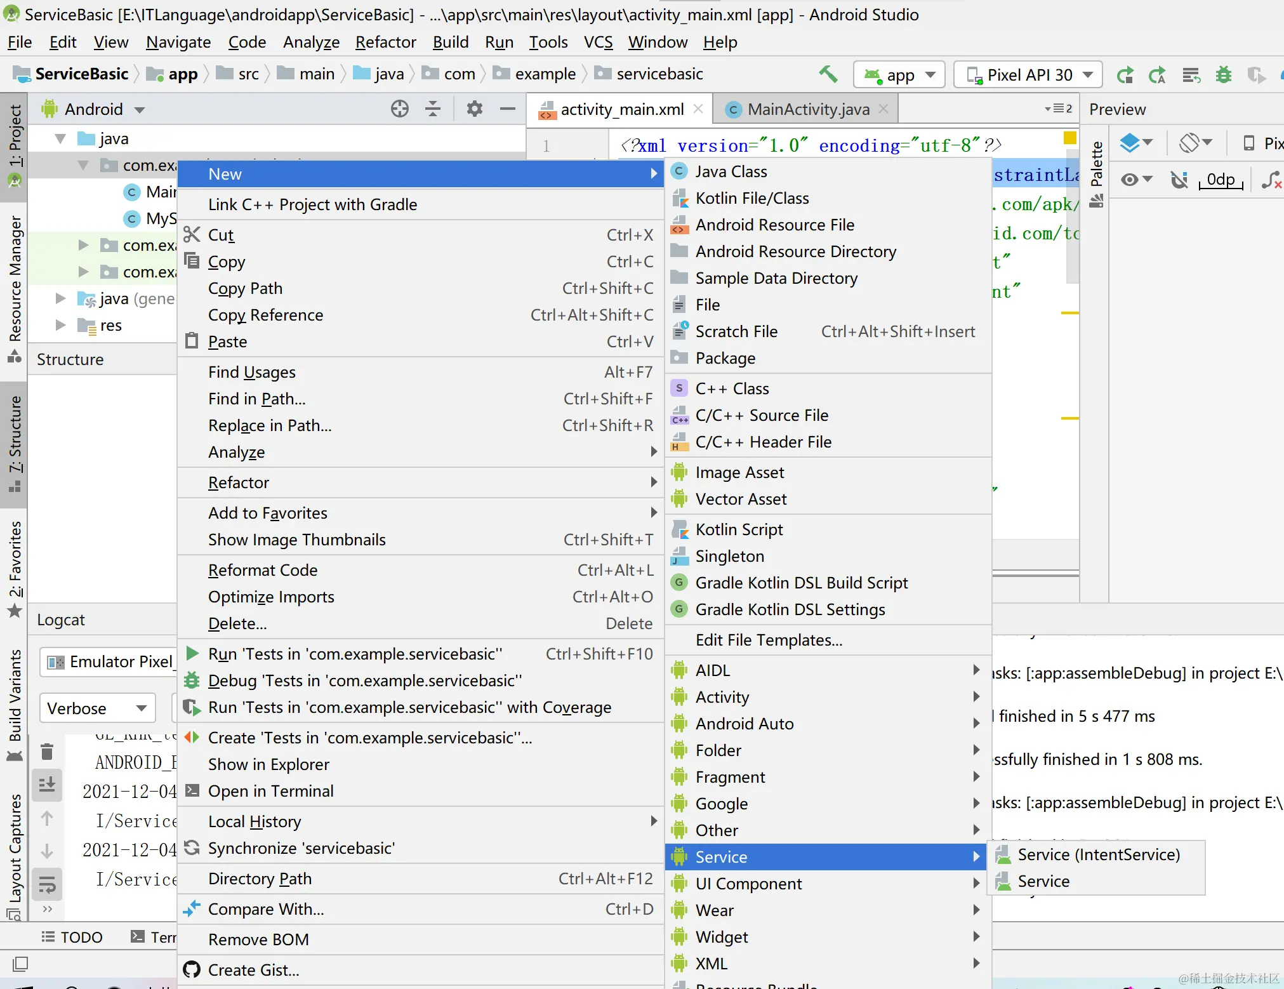Screen dimensions: 1284x989
Task: Click Edit File Templates... entry
Action: (x=769, y=640)
